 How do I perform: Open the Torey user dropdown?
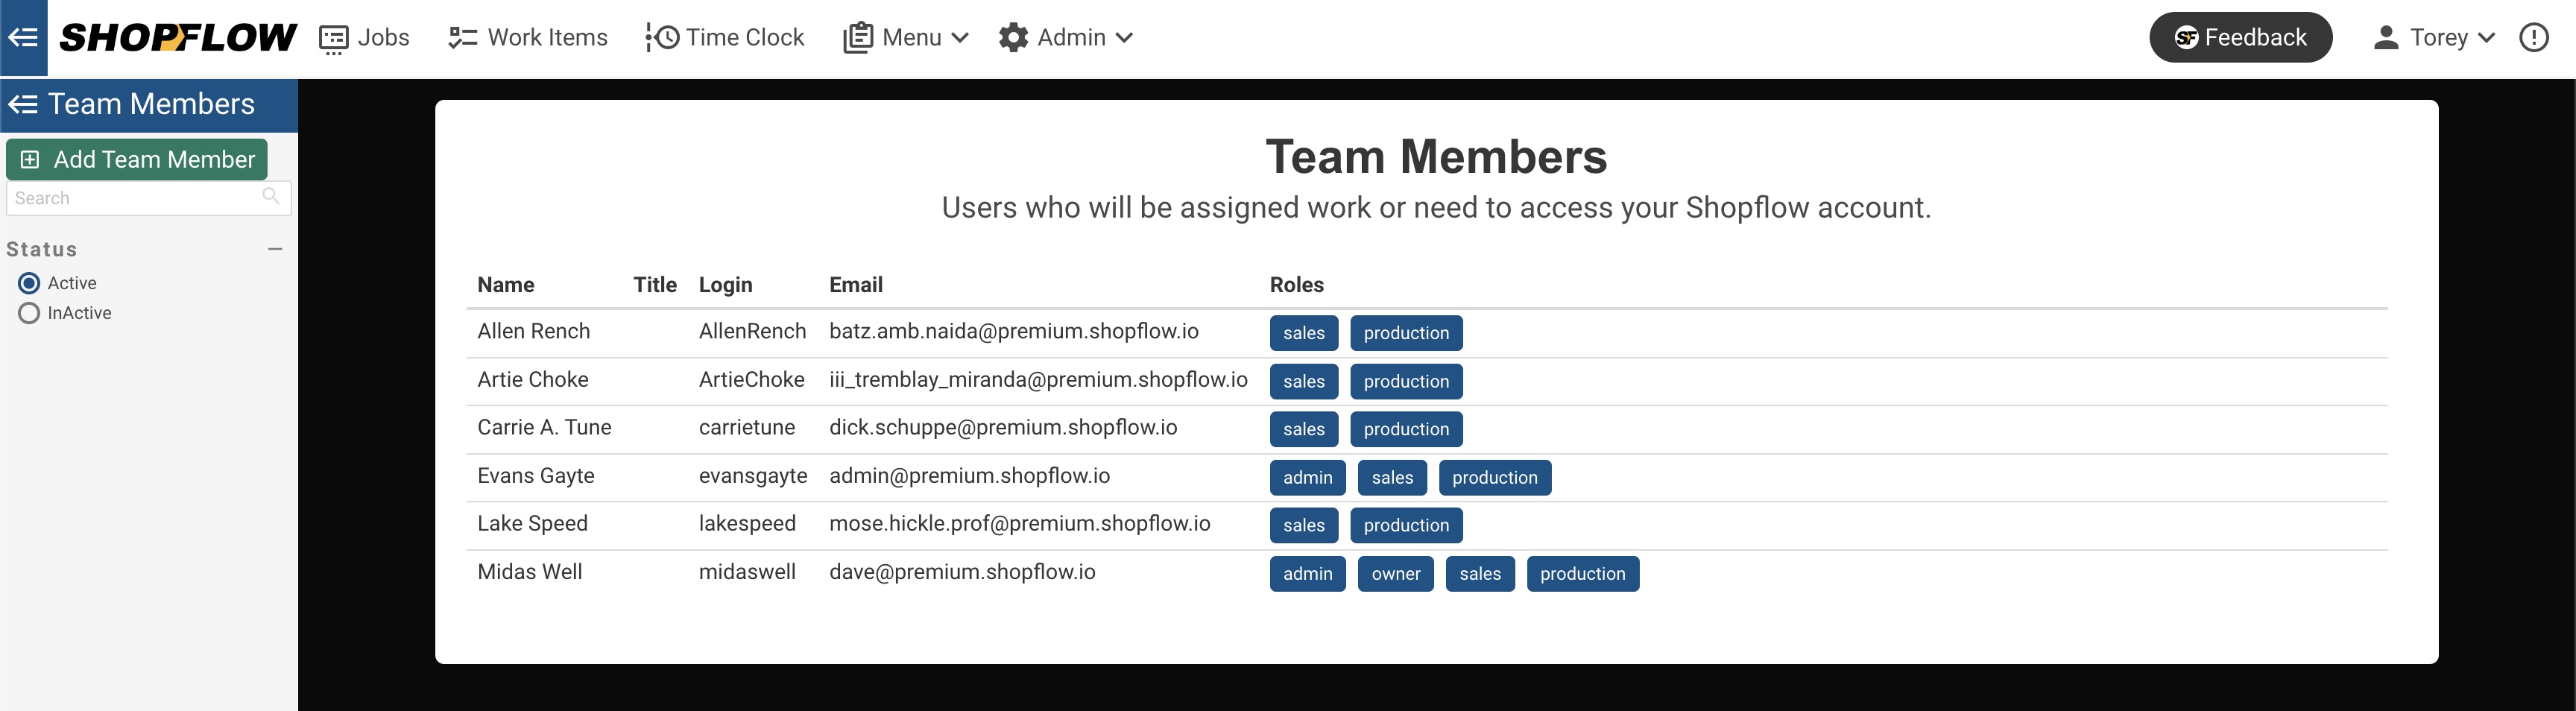coord(2433,38)
